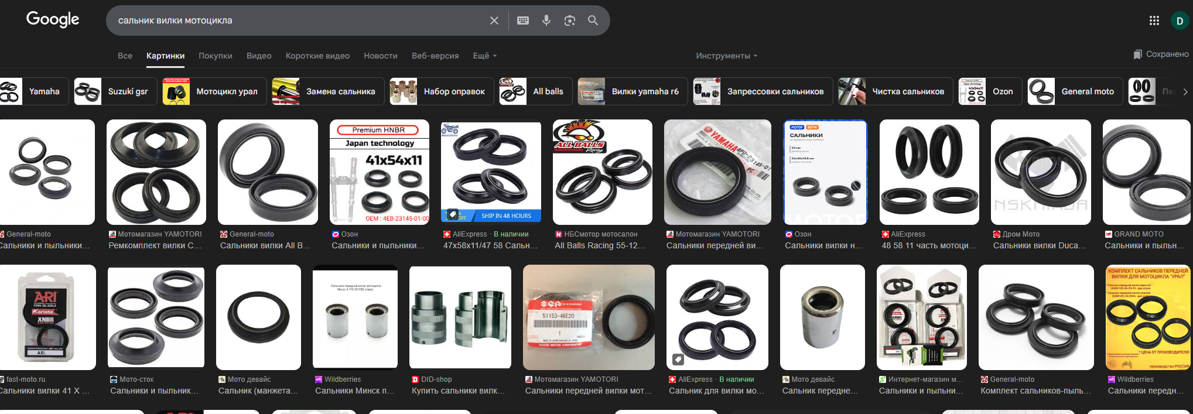Go to the Короткие видео tab
The width and height of the screenshot is (1193, 414).
point(317,56)
